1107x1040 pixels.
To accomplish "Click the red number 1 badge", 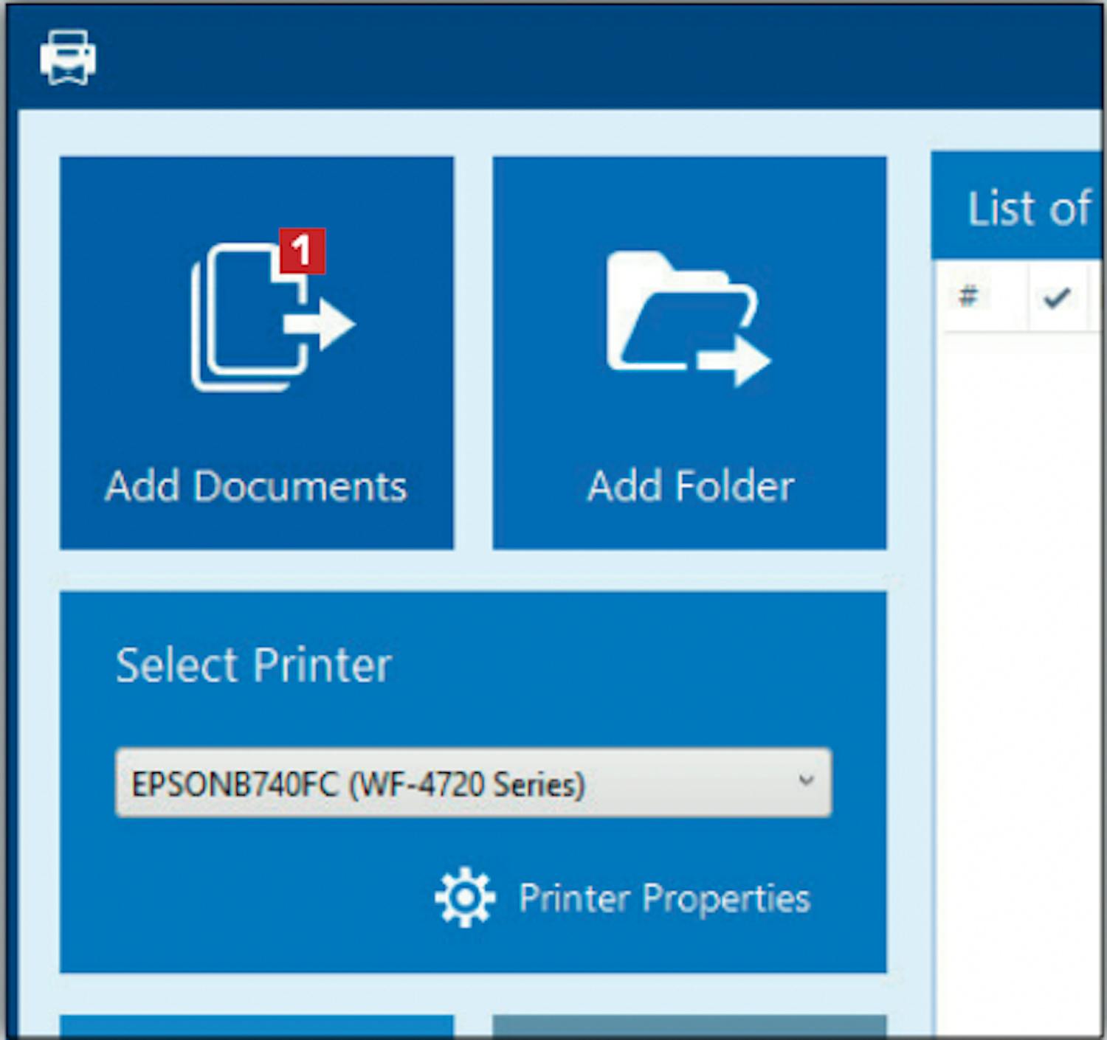I will coord(302,252).
